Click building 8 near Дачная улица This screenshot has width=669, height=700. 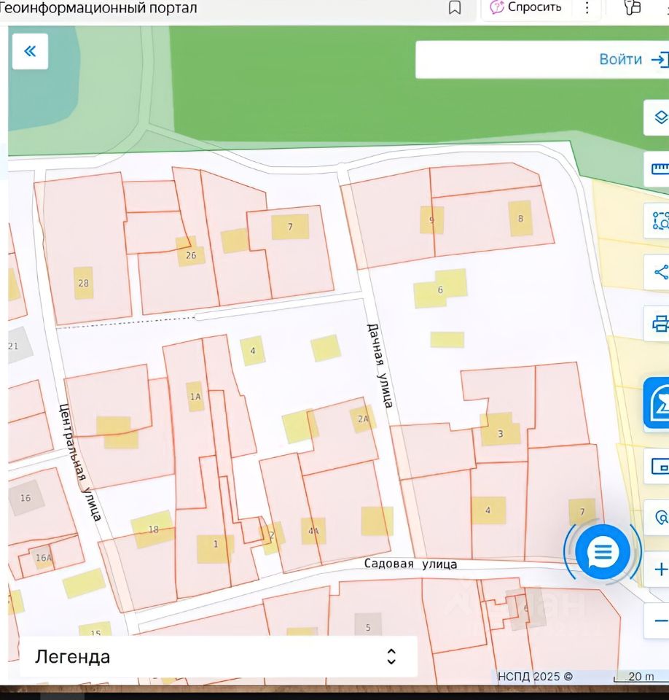click(x=520, y=218)
